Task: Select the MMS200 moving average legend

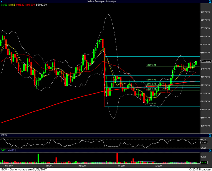Action: coord(30,5)
